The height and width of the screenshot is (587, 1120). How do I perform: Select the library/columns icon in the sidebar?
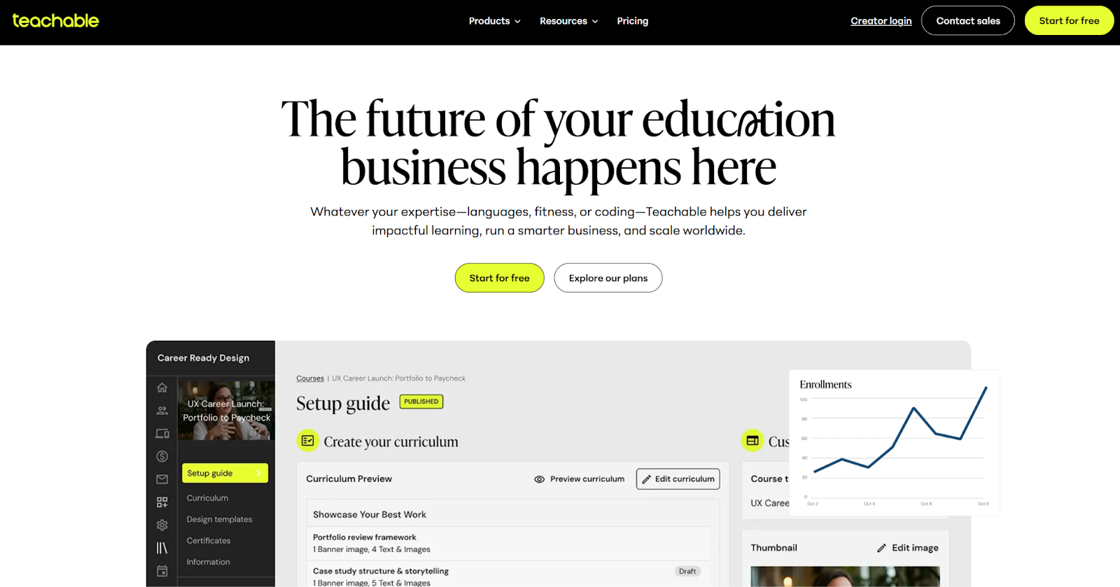[162, 547]
